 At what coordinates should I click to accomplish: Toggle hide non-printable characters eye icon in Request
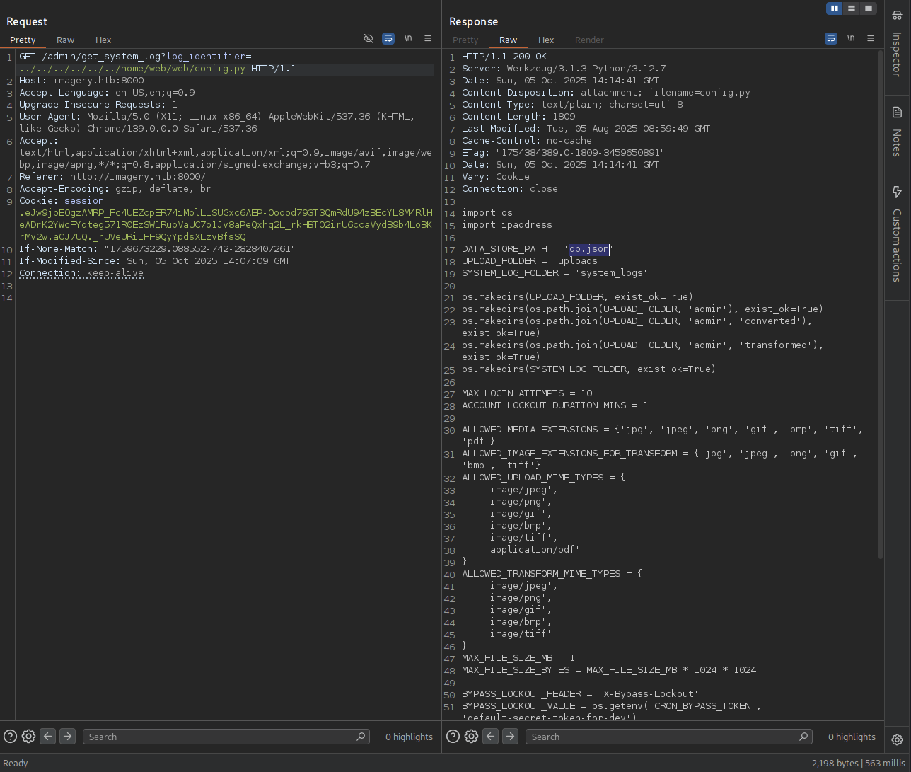(369, 39)
